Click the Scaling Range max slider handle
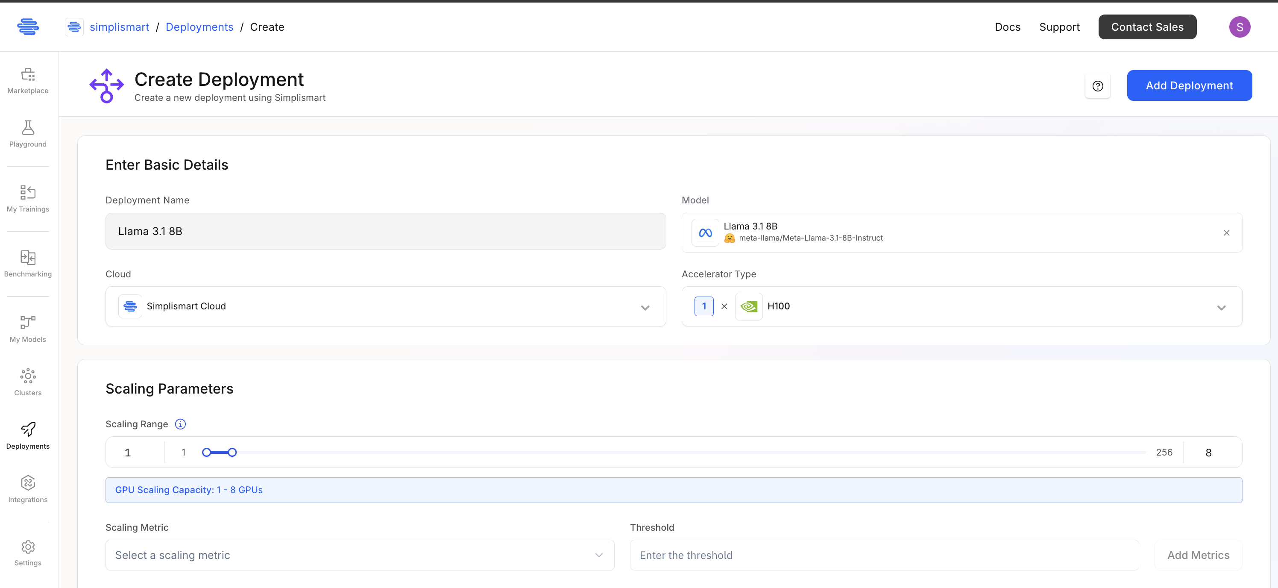 point(232,452)
